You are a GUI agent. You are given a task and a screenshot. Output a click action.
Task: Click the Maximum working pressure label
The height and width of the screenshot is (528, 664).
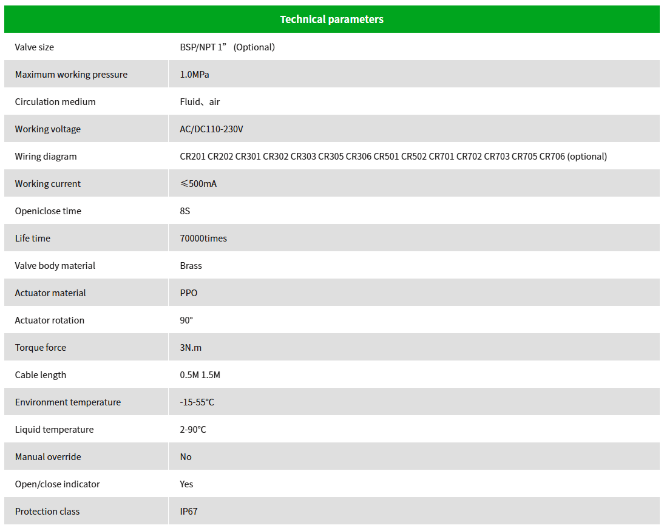(71, 75)
